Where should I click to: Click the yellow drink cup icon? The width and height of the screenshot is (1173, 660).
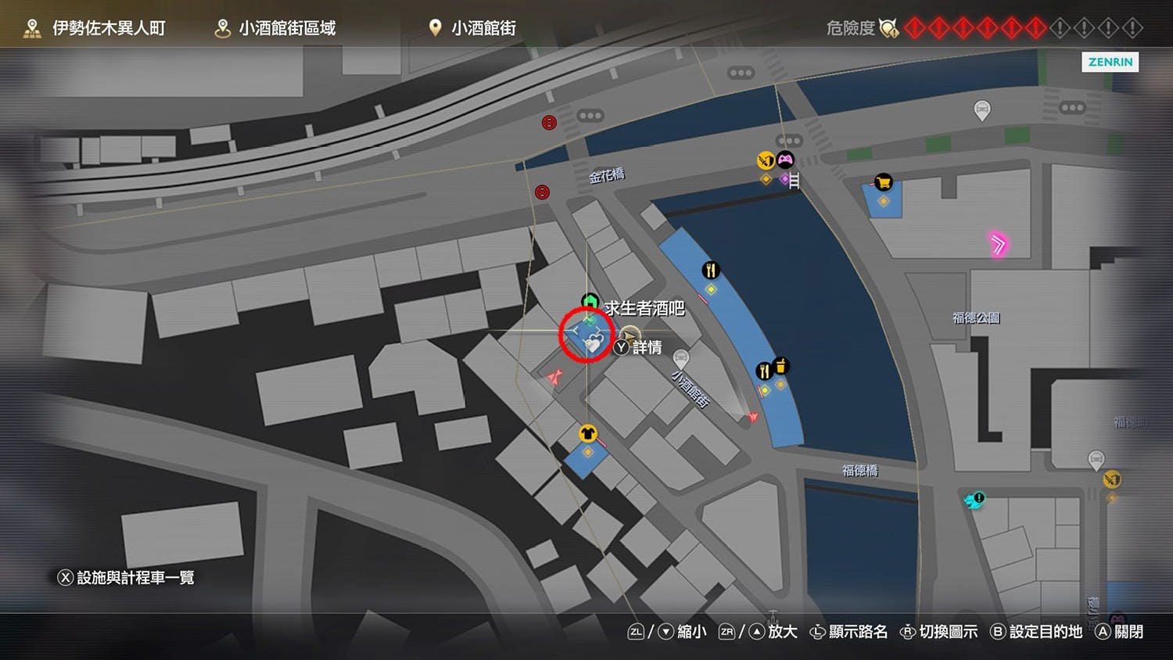pyautogui.click(x=780, y=365)
